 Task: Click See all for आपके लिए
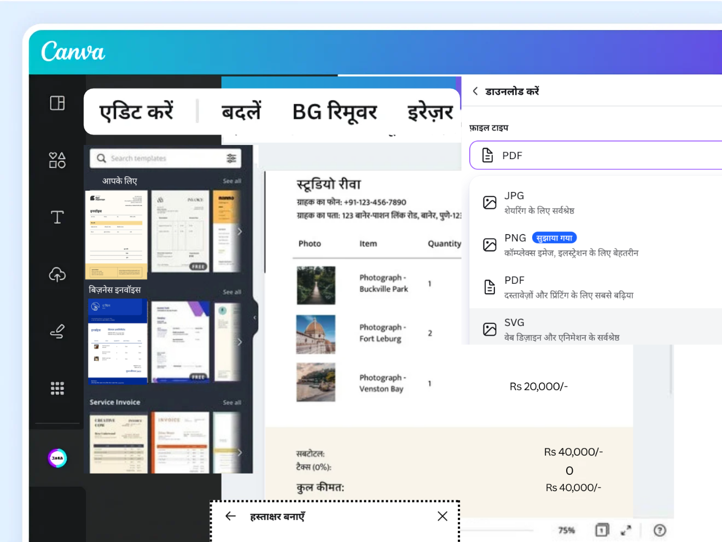(232, 181)
